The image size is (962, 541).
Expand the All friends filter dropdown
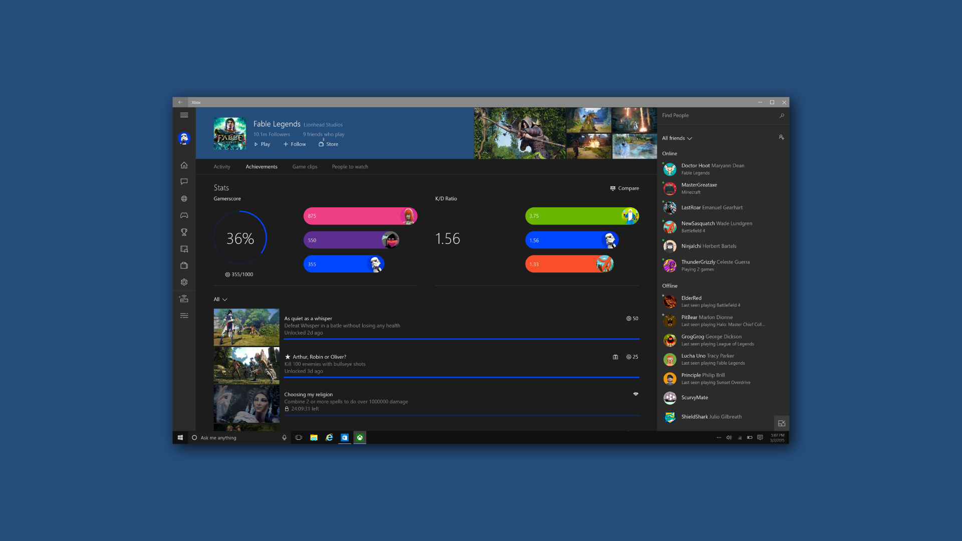pyautogui.click(x=676, y=138)
